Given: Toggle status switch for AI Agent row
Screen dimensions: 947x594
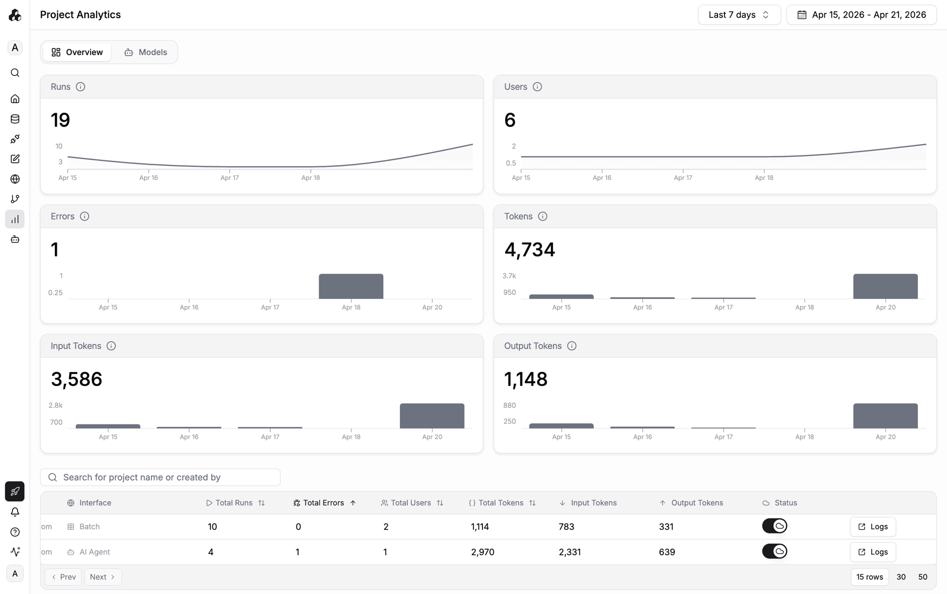Looking at the screenshot, I should [x=774, y=551].
